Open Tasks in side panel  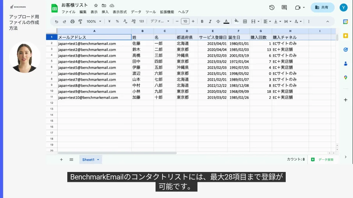click(346, 49)
